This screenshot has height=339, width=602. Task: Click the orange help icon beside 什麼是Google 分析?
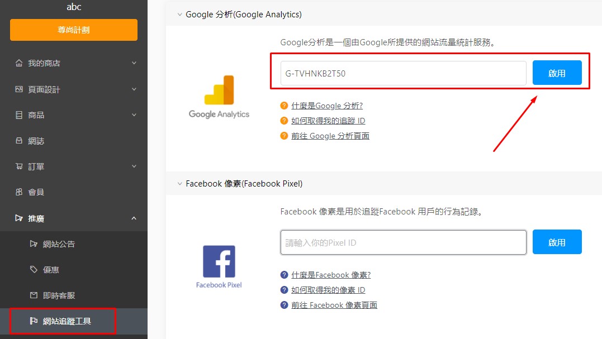[x=284, y=106]
